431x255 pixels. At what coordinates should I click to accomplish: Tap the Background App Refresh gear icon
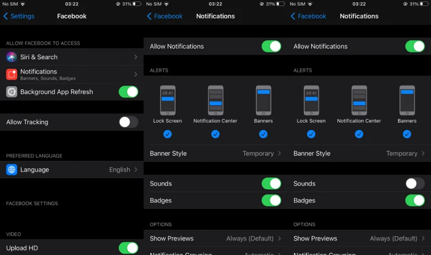11,92
